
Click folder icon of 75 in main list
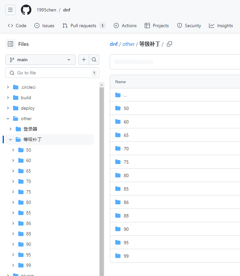(118, 162)
